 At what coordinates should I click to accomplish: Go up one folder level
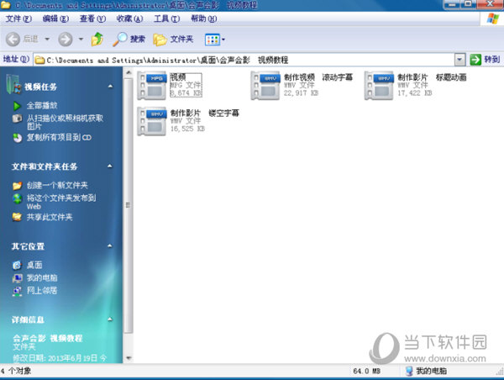tap(97, 40)
